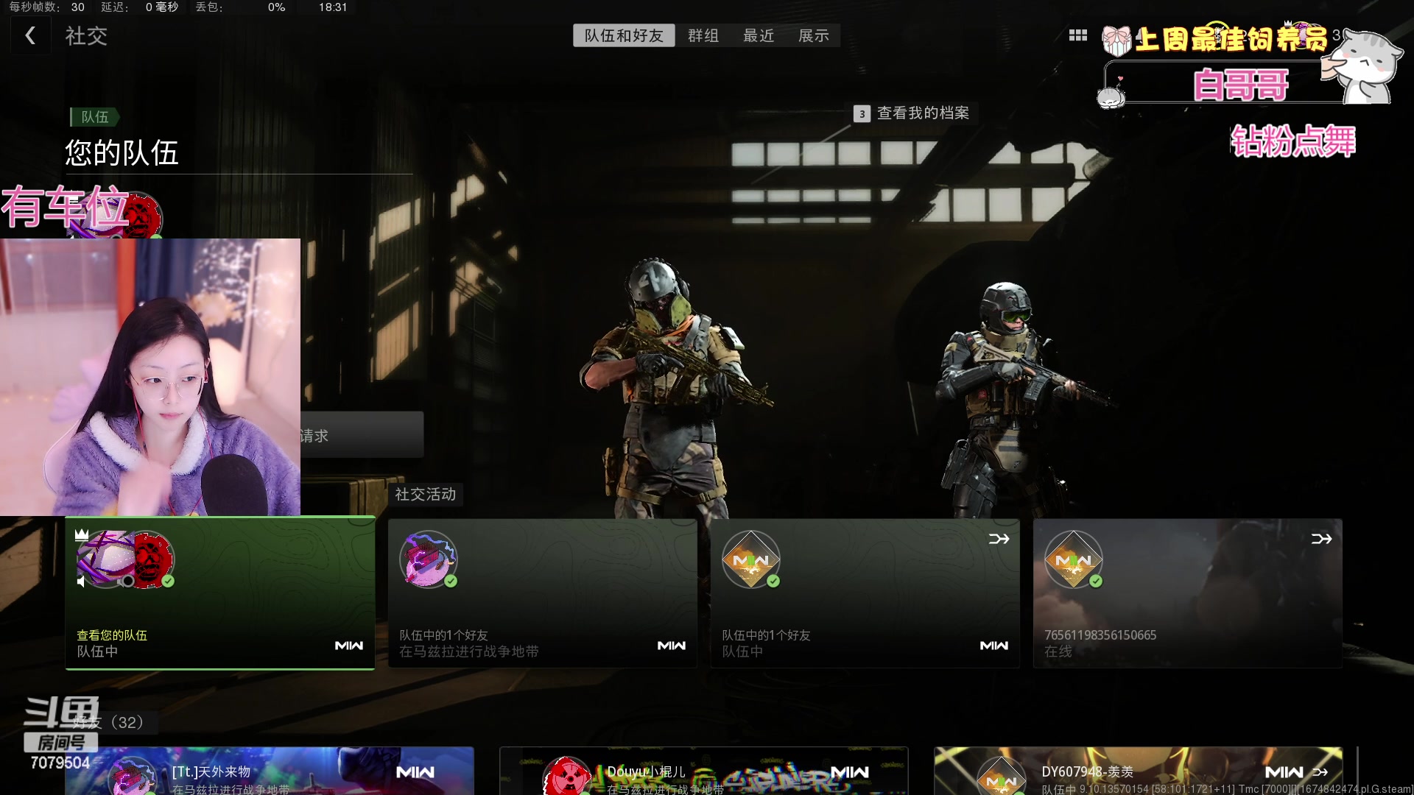Open the 在马兹拉进行战争地带 activity card
Screen dimensions: 1414x795
(542, 593)
